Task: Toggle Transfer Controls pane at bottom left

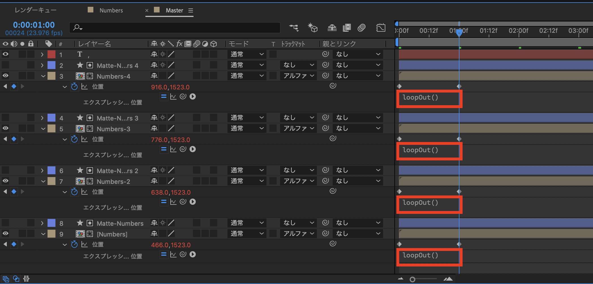Action: pos(16,279)
